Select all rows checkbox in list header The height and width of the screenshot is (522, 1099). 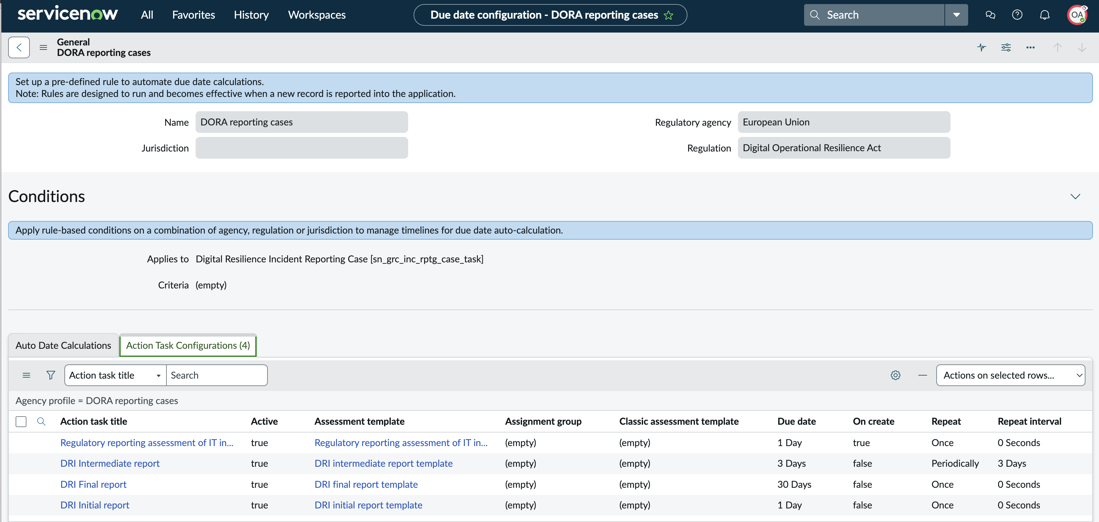pyautogui.click(x=21, y=422)
